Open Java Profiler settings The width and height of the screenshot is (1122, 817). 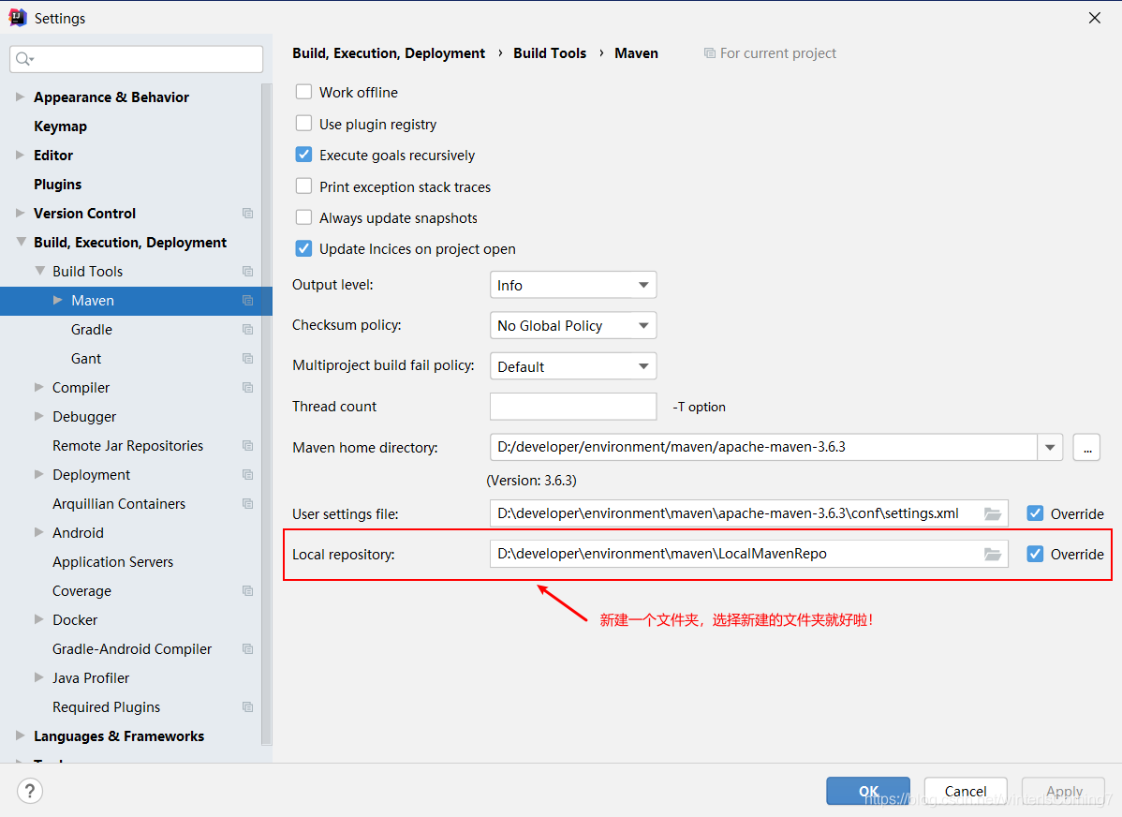pyautogui.click(x=91, y=678)
